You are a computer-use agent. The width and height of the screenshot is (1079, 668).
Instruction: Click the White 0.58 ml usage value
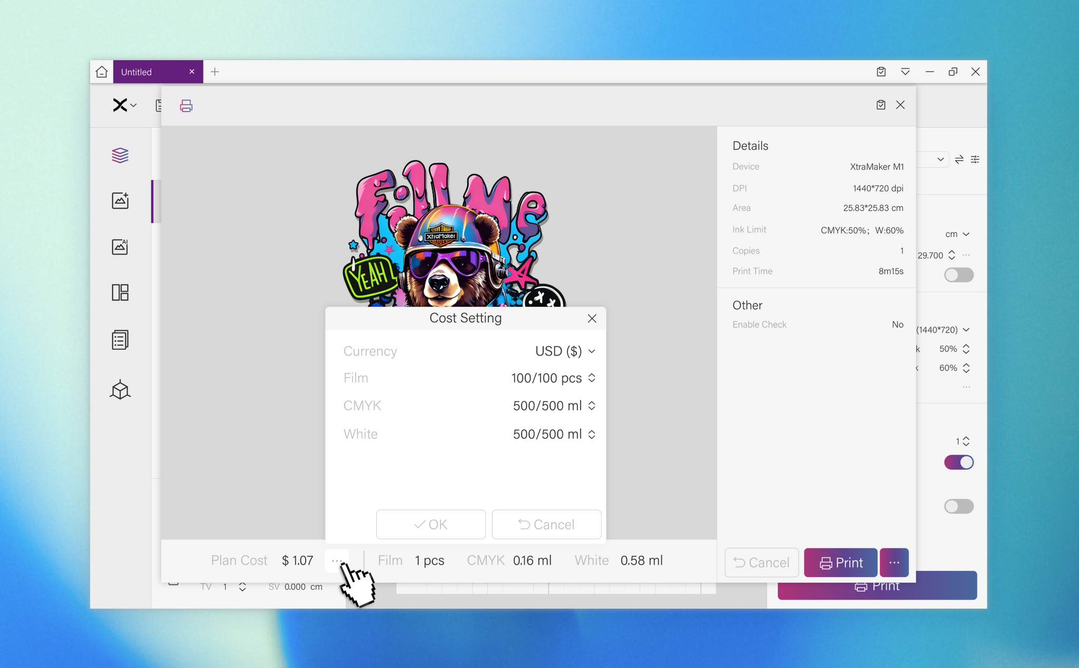click(x=642, y=561)
